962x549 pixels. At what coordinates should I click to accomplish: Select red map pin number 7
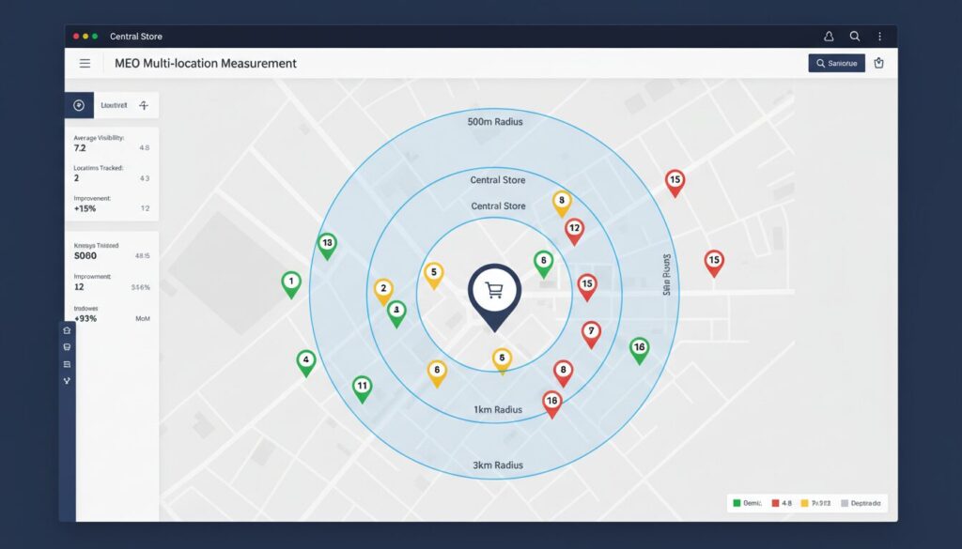pyautogui.click(x=591, y=331)
